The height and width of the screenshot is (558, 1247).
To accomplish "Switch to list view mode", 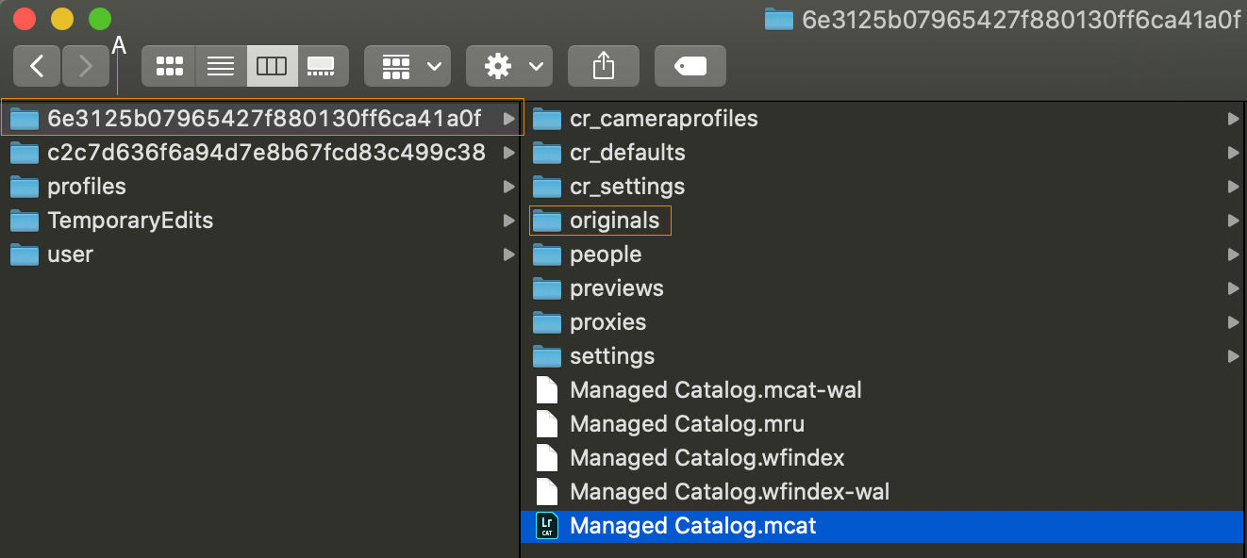I will tap(220, 65).
